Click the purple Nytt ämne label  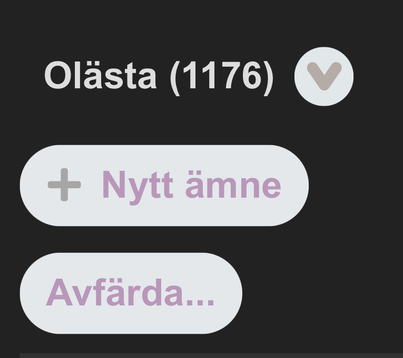[x=191, y=186]
